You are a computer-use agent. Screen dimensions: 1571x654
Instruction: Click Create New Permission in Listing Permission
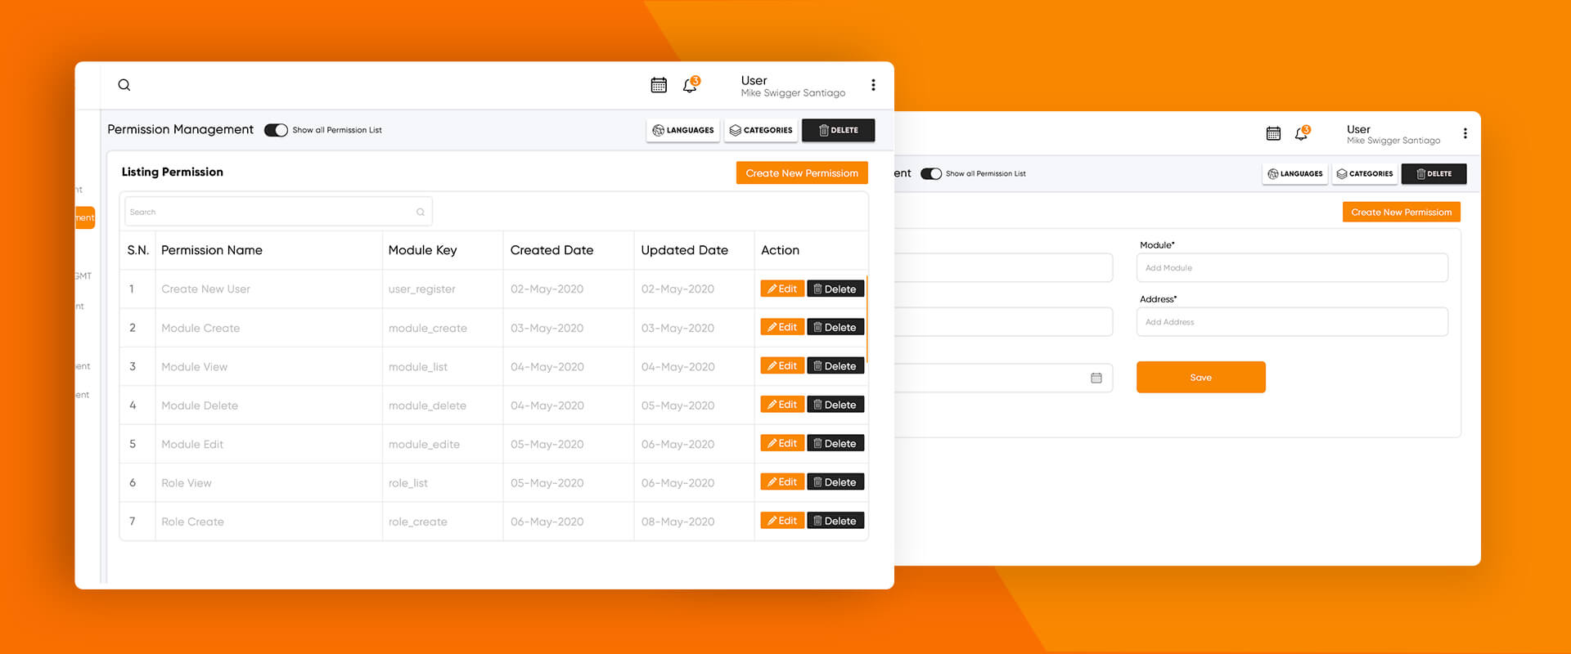[802, 173]
